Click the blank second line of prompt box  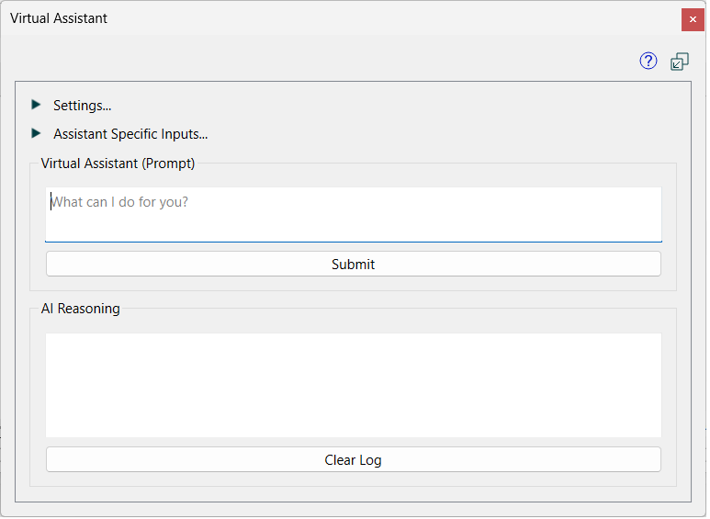tap(355, 227)
